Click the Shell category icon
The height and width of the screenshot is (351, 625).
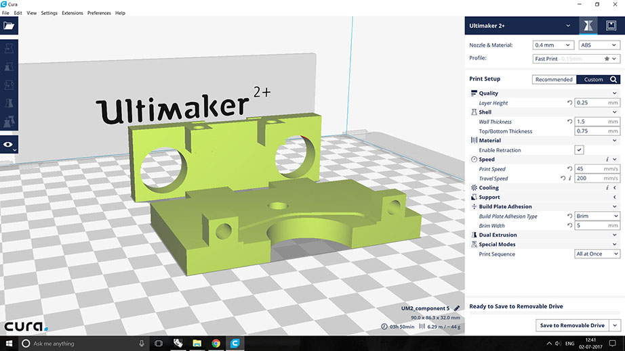click(x=474, y=112)
